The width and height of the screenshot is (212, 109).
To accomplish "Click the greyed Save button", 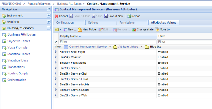I will 97,16.
